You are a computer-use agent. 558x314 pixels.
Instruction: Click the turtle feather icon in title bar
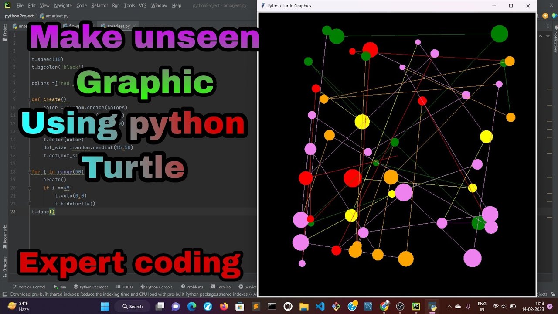(x=262, y=6)
